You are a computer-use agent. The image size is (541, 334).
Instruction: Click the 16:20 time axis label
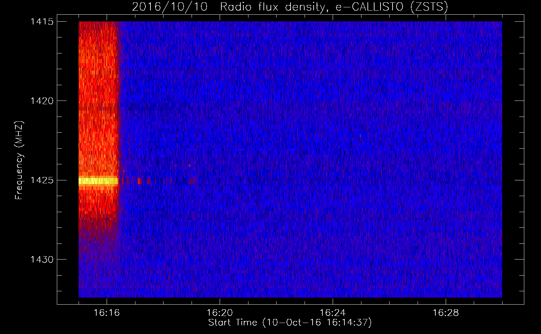220,313
